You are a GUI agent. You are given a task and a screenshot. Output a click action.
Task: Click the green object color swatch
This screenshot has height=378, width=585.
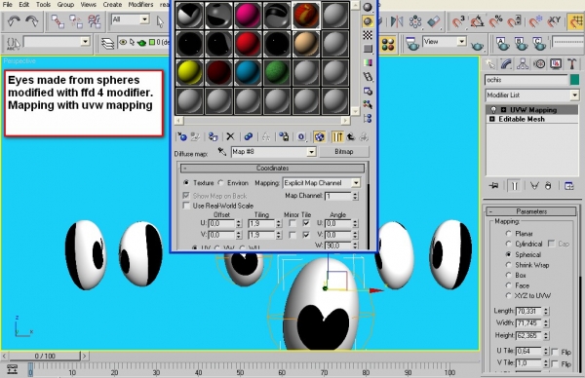coord(575,80)
